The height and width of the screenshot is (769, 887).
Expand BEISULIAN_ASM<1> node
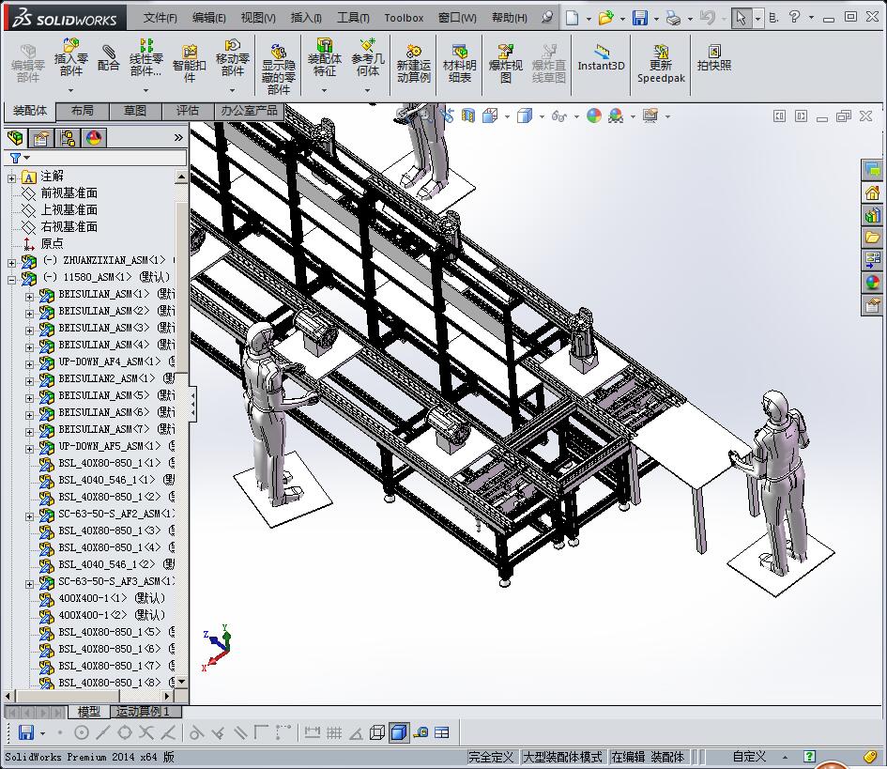[x=29, y=297]
